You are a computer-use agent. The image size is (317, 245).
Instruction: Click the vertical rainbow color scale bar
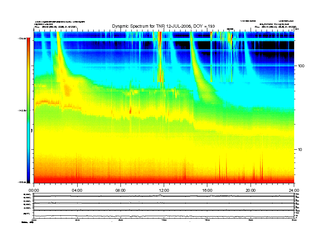pyautogui.click(x=28, y=110)
